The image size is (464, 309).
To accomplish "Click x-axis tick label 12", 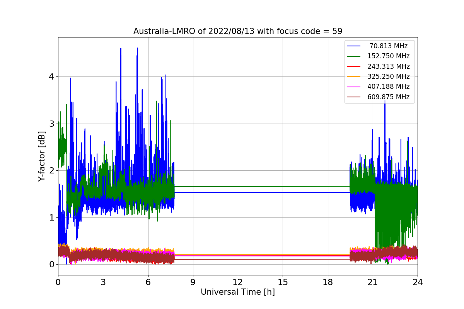I will tap(238, 282).
